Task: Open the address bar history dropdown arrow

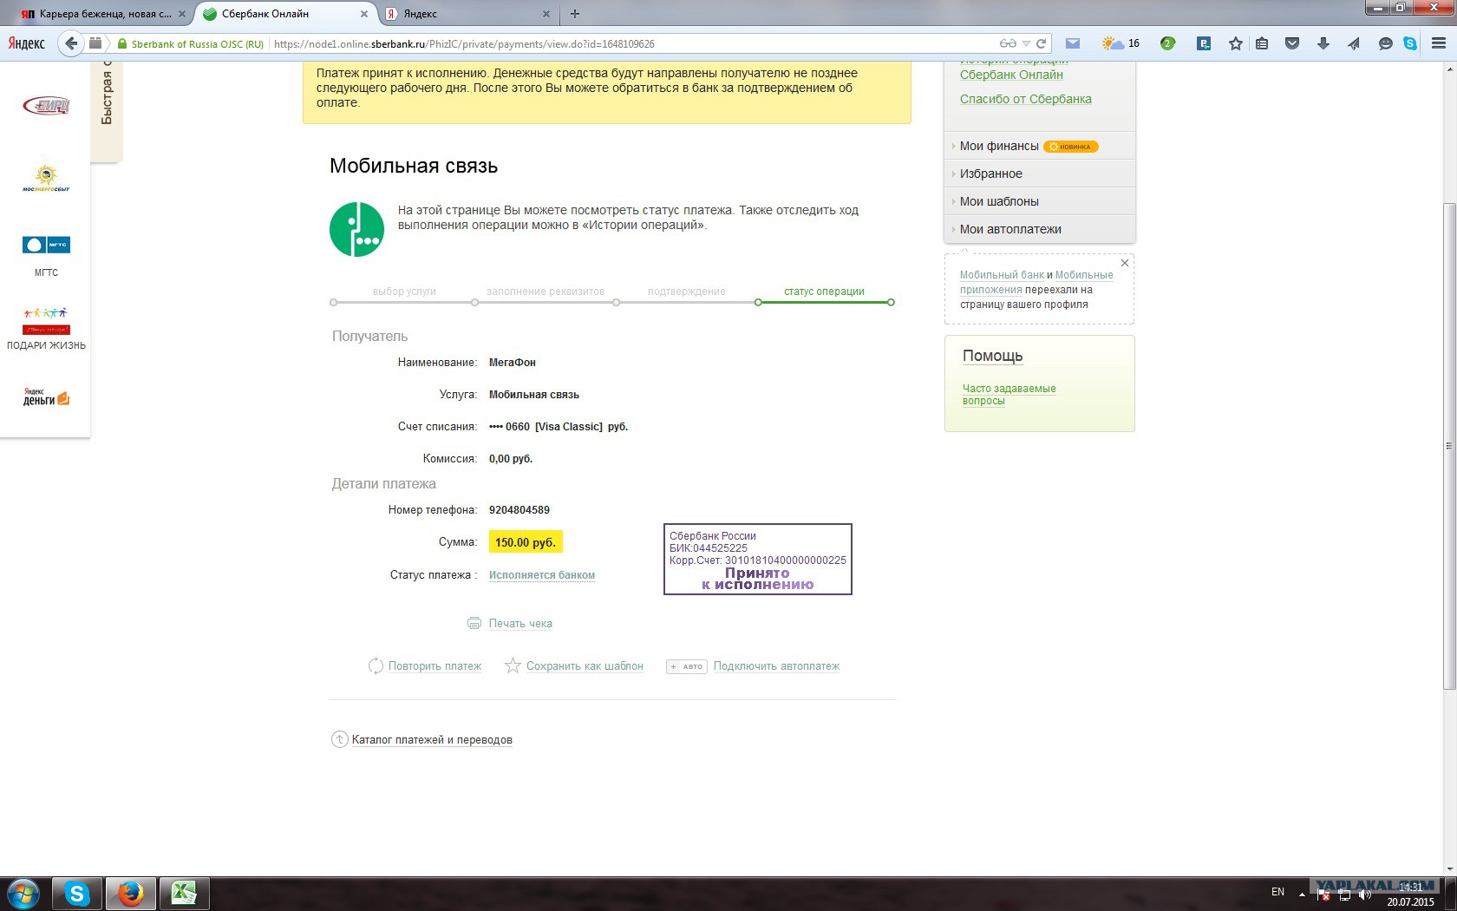Action: [x=1026, y=43]
